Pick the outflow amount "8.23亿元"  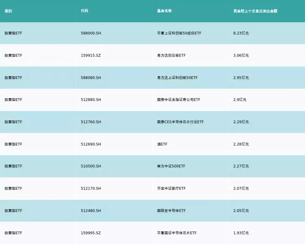241,33
